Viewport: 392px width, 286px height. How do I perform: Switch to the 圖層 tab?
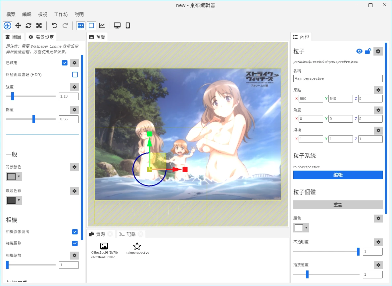[x=14, y=37]
